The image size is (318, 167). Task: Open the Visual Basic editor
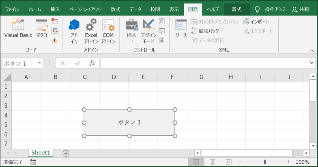point(18,28)
